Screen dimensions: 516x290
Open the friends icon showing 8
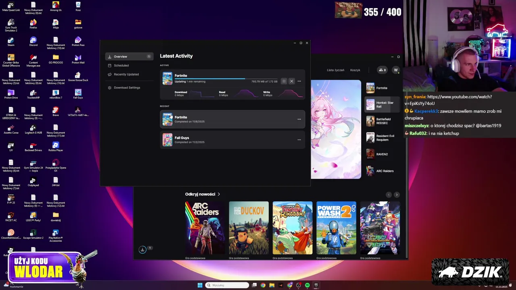(382, 70)
